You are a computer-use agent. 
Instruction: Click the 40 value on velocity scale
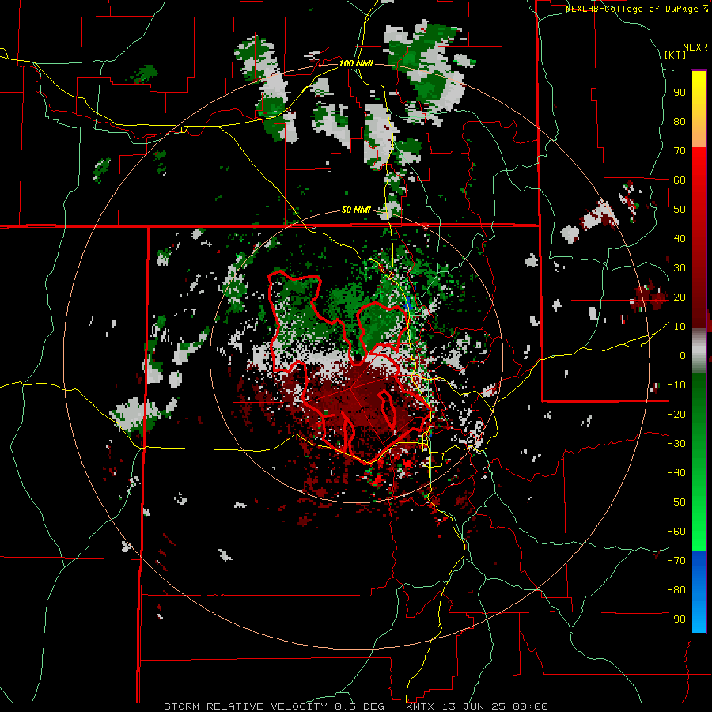[680, 238]
